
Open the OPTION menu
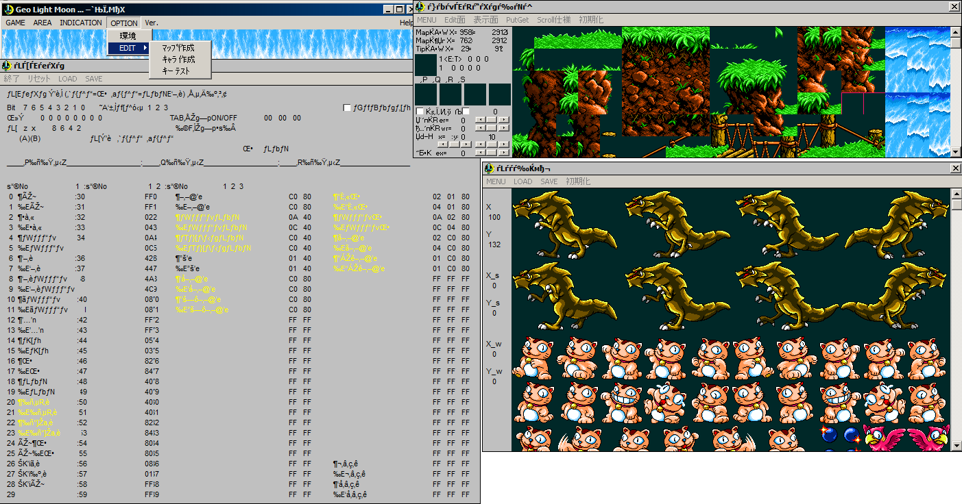pyautogui.click(x=124, y=23)
